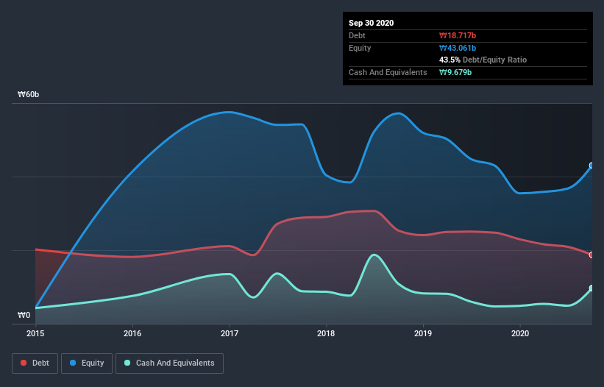Click the blue Equity data point marker
The height and width of the screenshot is (387, 604).
(592, 166)
